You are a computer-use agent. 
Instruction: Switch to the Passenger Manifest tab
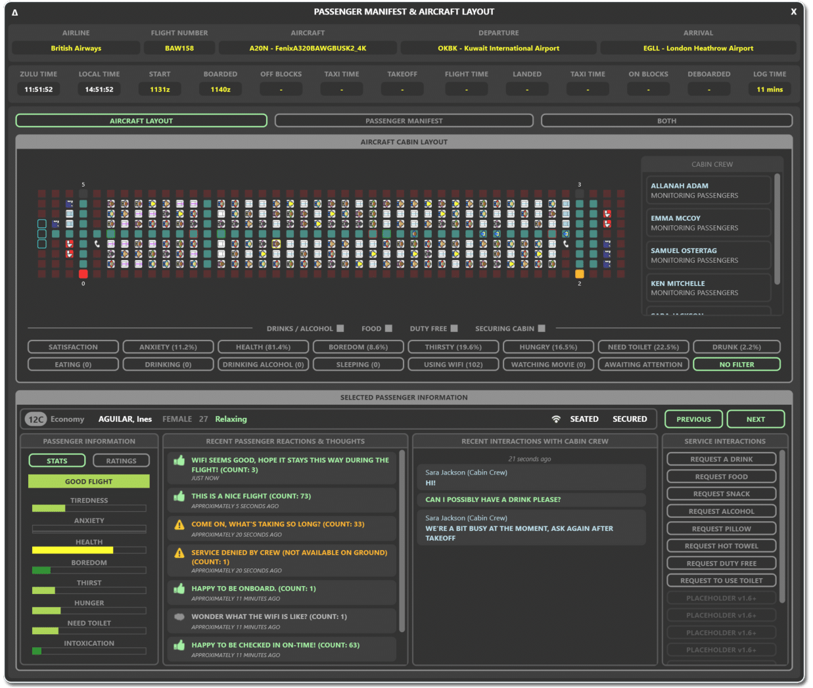404,121
